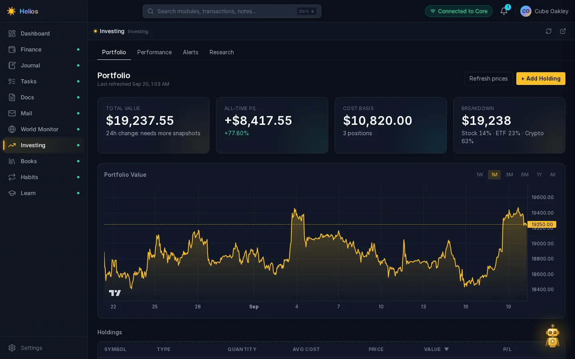The height and width of the screenshot is (359, 575).
Task: Open the World Monitor globe icon
Action: click(12, 129)
